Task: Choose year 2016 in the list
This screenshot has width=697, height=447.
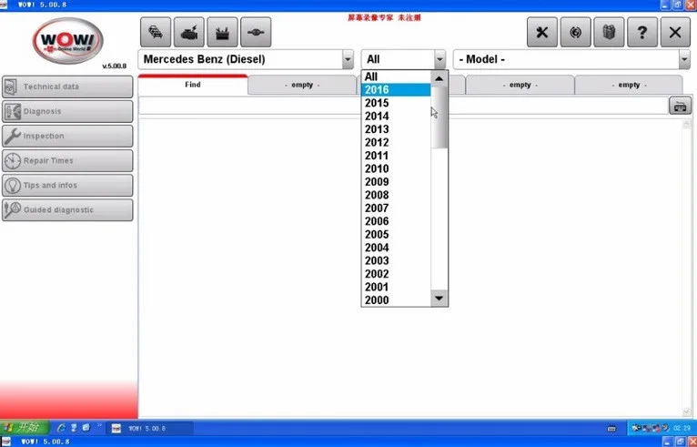Action: click(x=396, y=90)
